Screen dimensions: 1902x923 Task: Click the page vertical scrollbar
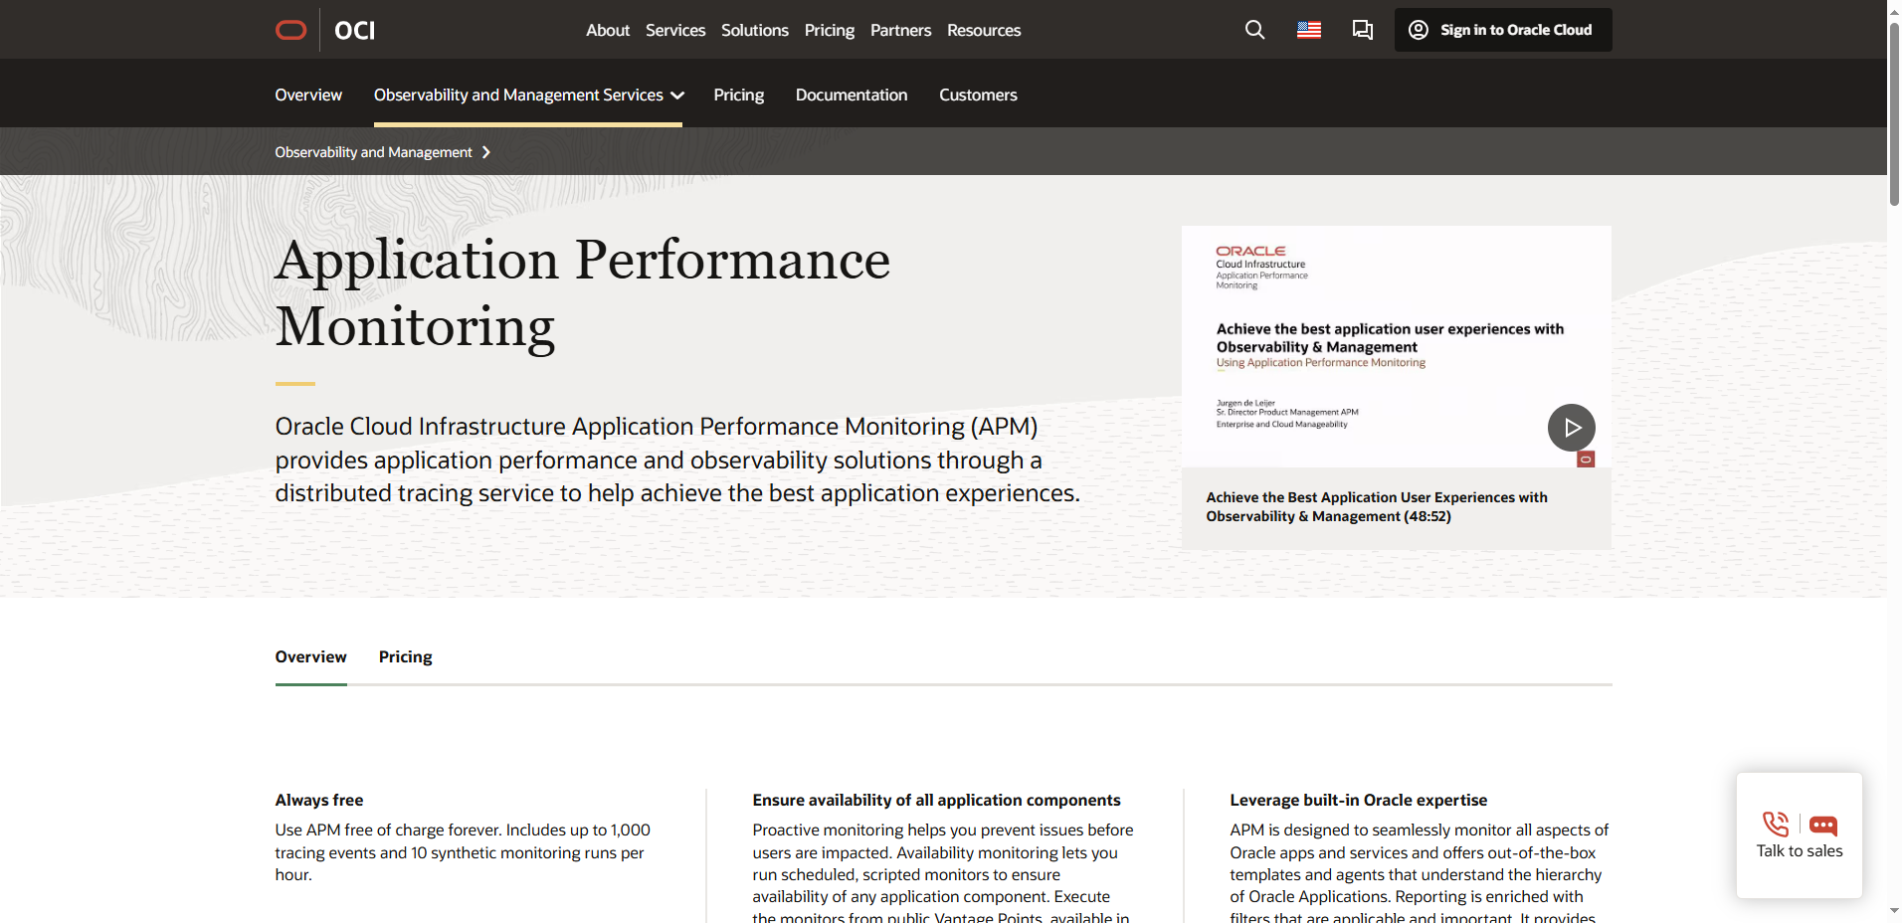[x=1894, y=109]
